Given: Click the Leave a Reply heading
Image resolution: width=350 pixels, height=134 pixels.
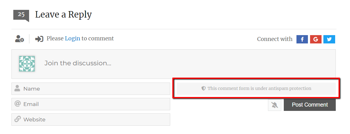Looking at the screenshot, I should click(63, 14).
